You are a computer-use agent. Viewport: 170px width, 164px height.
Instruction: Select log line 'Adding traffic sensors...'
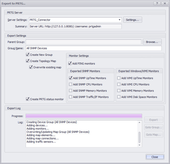[41, 142]
